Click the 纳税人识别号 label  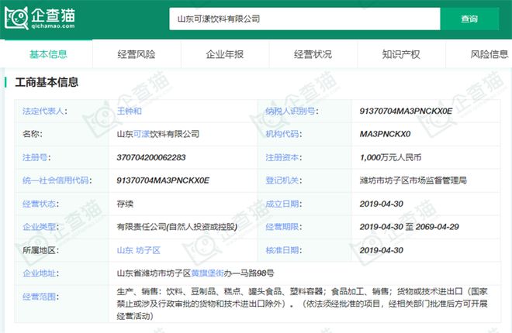[292, 111]
